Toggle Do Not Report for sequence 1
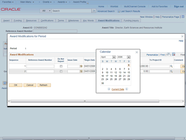The image size is (186, 140). (x=61, y=66)
